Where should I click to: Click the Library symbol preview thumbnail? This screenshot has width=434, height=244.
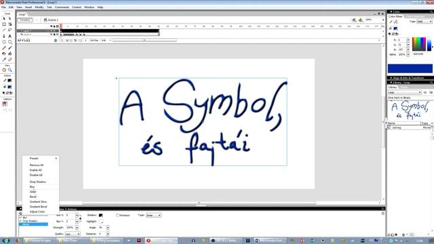point(410,110)
